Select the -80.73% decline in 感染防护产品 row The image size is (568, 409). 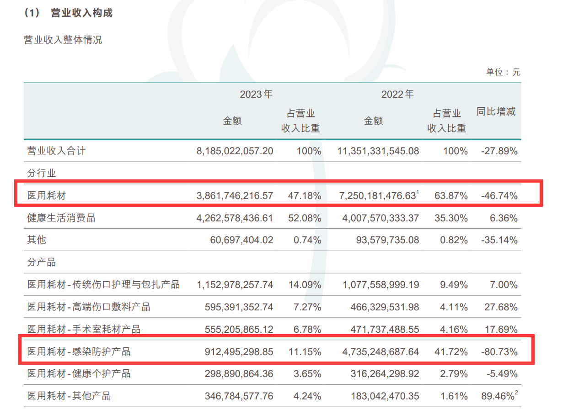pyautogui.click(x=499, y=352)
